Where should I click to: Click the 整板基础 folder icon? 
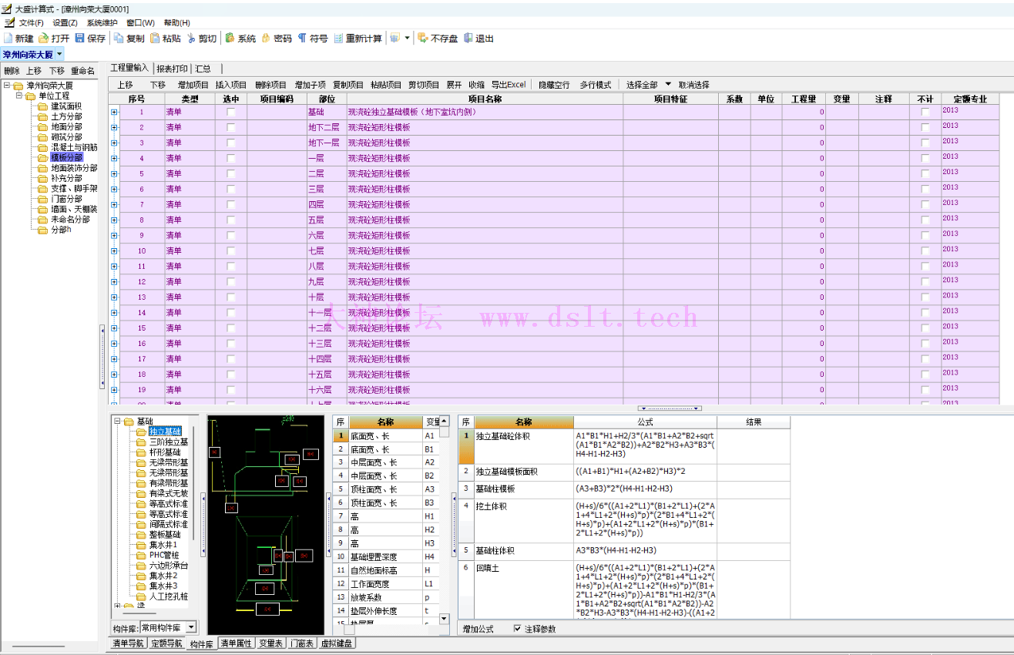[x=141, y=535]
